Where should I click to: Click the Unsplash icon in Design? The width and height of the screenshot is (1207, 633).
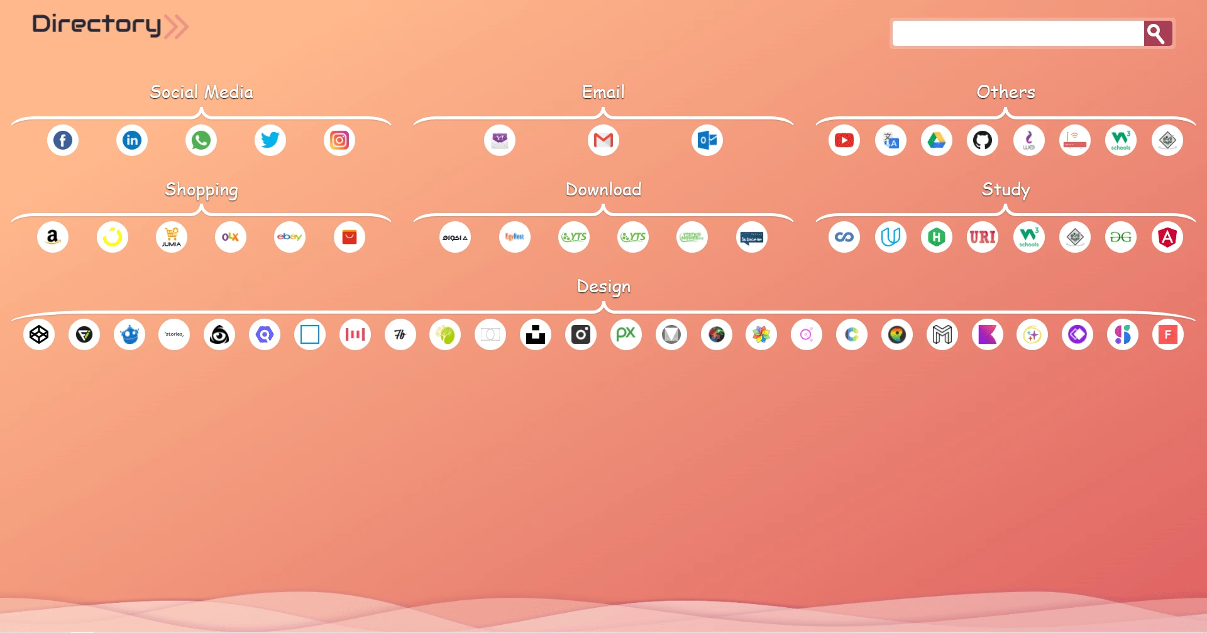[536, 334]
